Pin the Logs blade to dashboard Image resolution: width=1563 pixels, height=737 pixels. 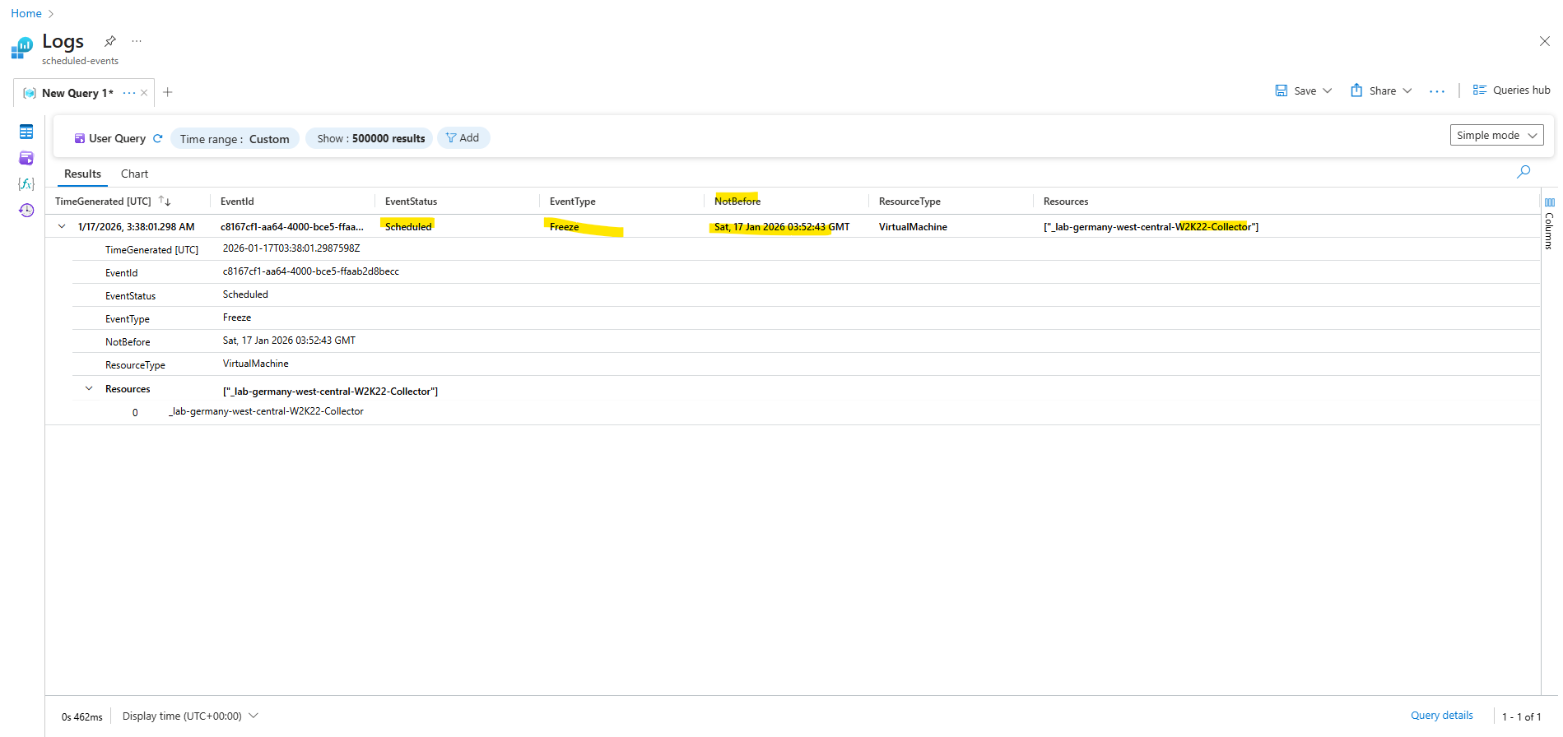110,41
